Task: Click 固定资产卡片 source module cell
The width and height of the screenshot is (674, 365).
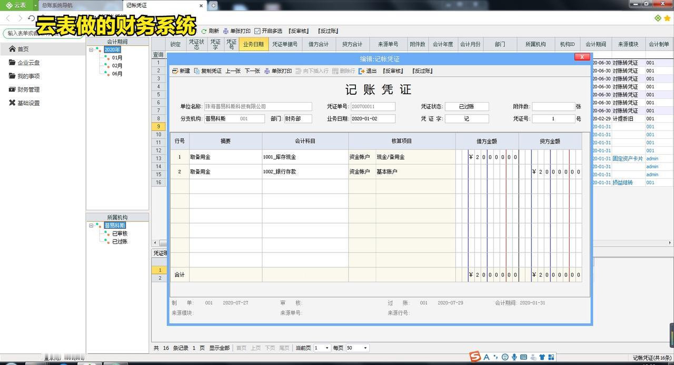Action: click(x=628, y=158)
